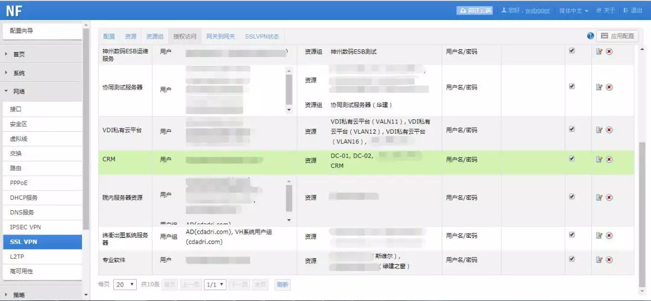651x301 pixels.
Task: Expand the 系统 section in sidebar
Action: (19, 73)
